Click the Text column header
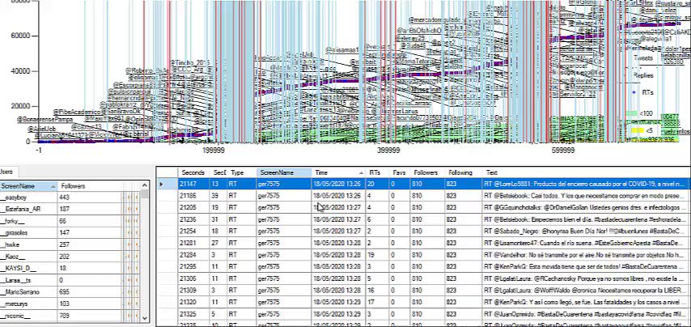 click(x=586, y=172)
